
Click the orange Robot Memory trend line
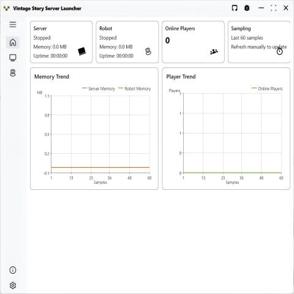100,167
